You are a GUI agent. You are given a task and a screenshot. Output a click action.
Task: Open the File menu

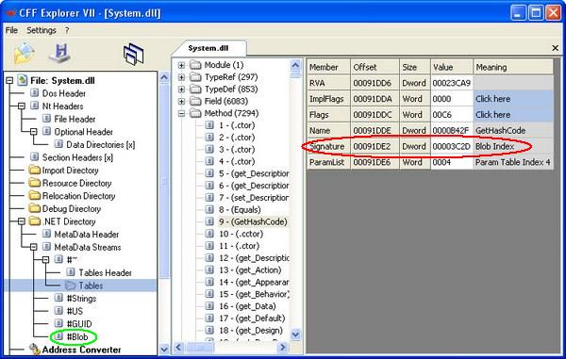[11, 30]
